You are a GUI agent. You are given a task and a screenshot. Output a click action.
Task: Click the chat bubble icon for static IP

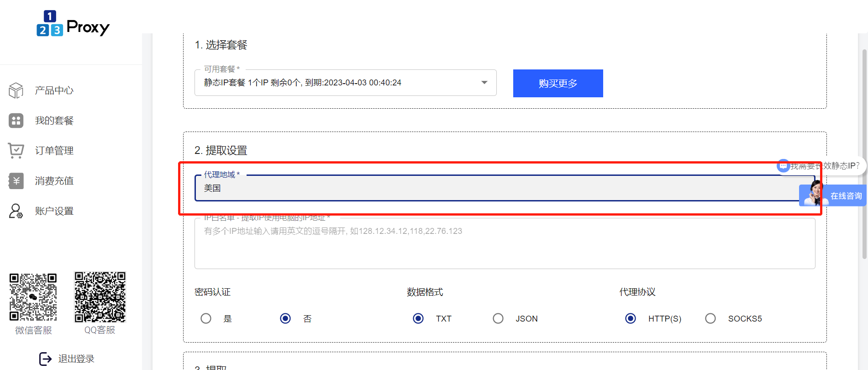(784, 166)
